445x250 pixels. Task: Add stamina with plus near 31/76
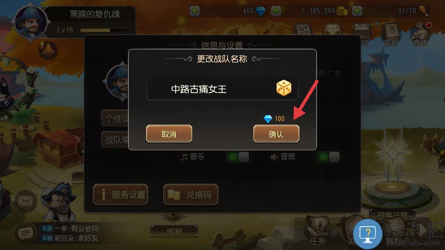[x=357, y=11]
